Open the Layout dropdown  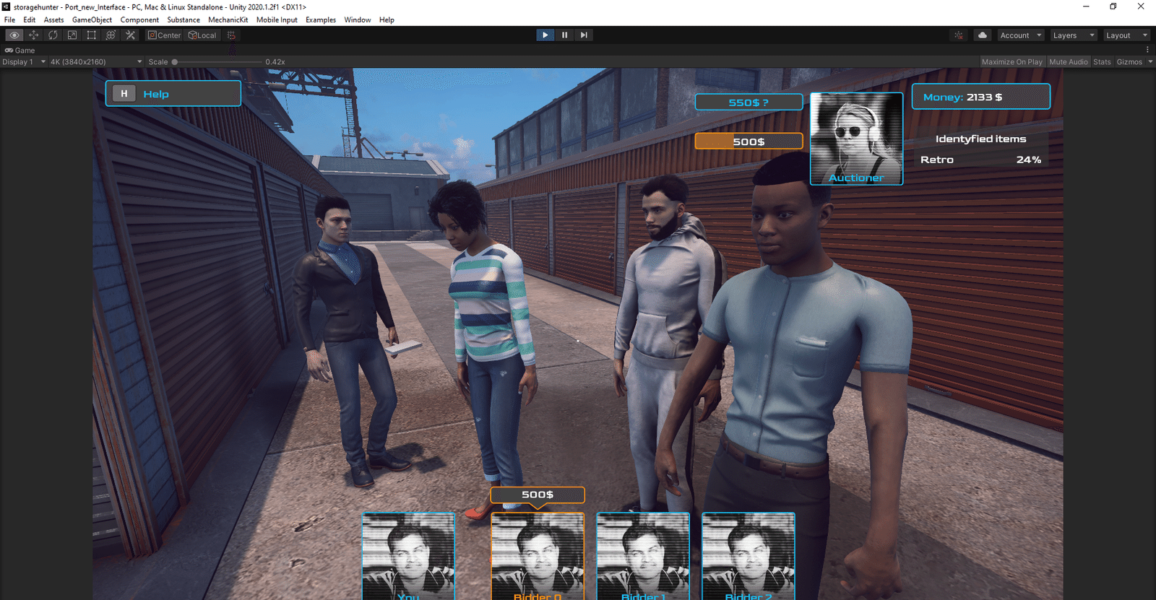(x=1126, y=35)
